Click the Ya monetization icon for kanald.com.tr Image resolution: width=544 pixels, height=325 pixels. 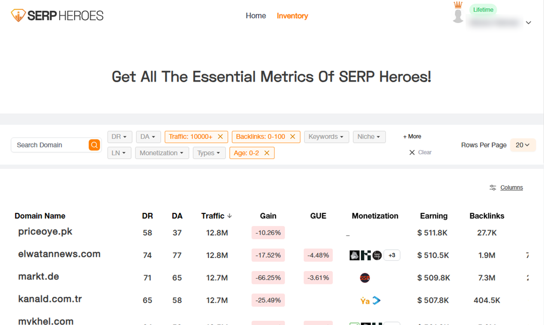pos(365,301)
